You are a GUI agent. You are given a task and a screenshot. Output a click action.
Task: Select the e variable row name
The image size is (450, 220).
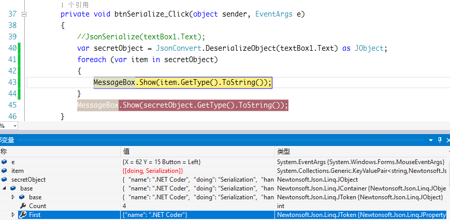pos(13,162)
